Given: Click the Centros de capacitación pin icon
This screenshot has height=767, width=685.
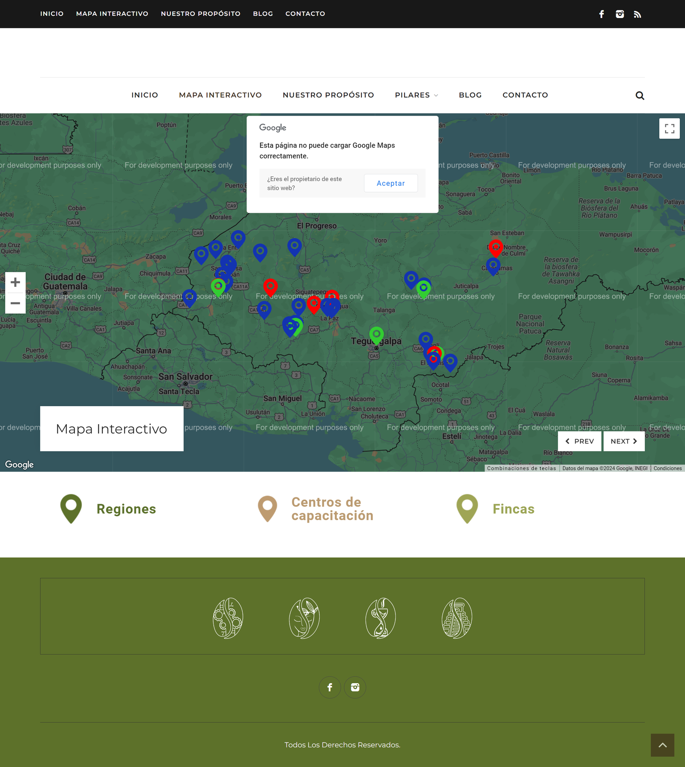Looking at the screenshot, I should (268, 508).
